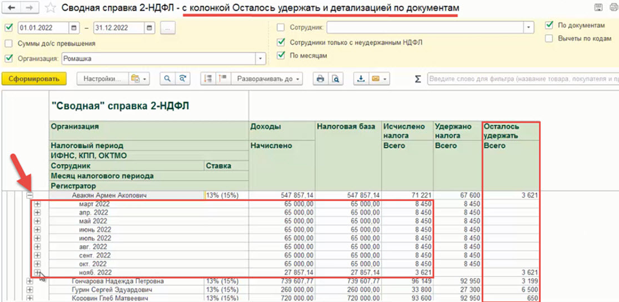Image resolution: width=619 pixels, height=302 pixels.
Task: Open calendar picker for start date 01.01.2022
Action: (x=74, y=28)
